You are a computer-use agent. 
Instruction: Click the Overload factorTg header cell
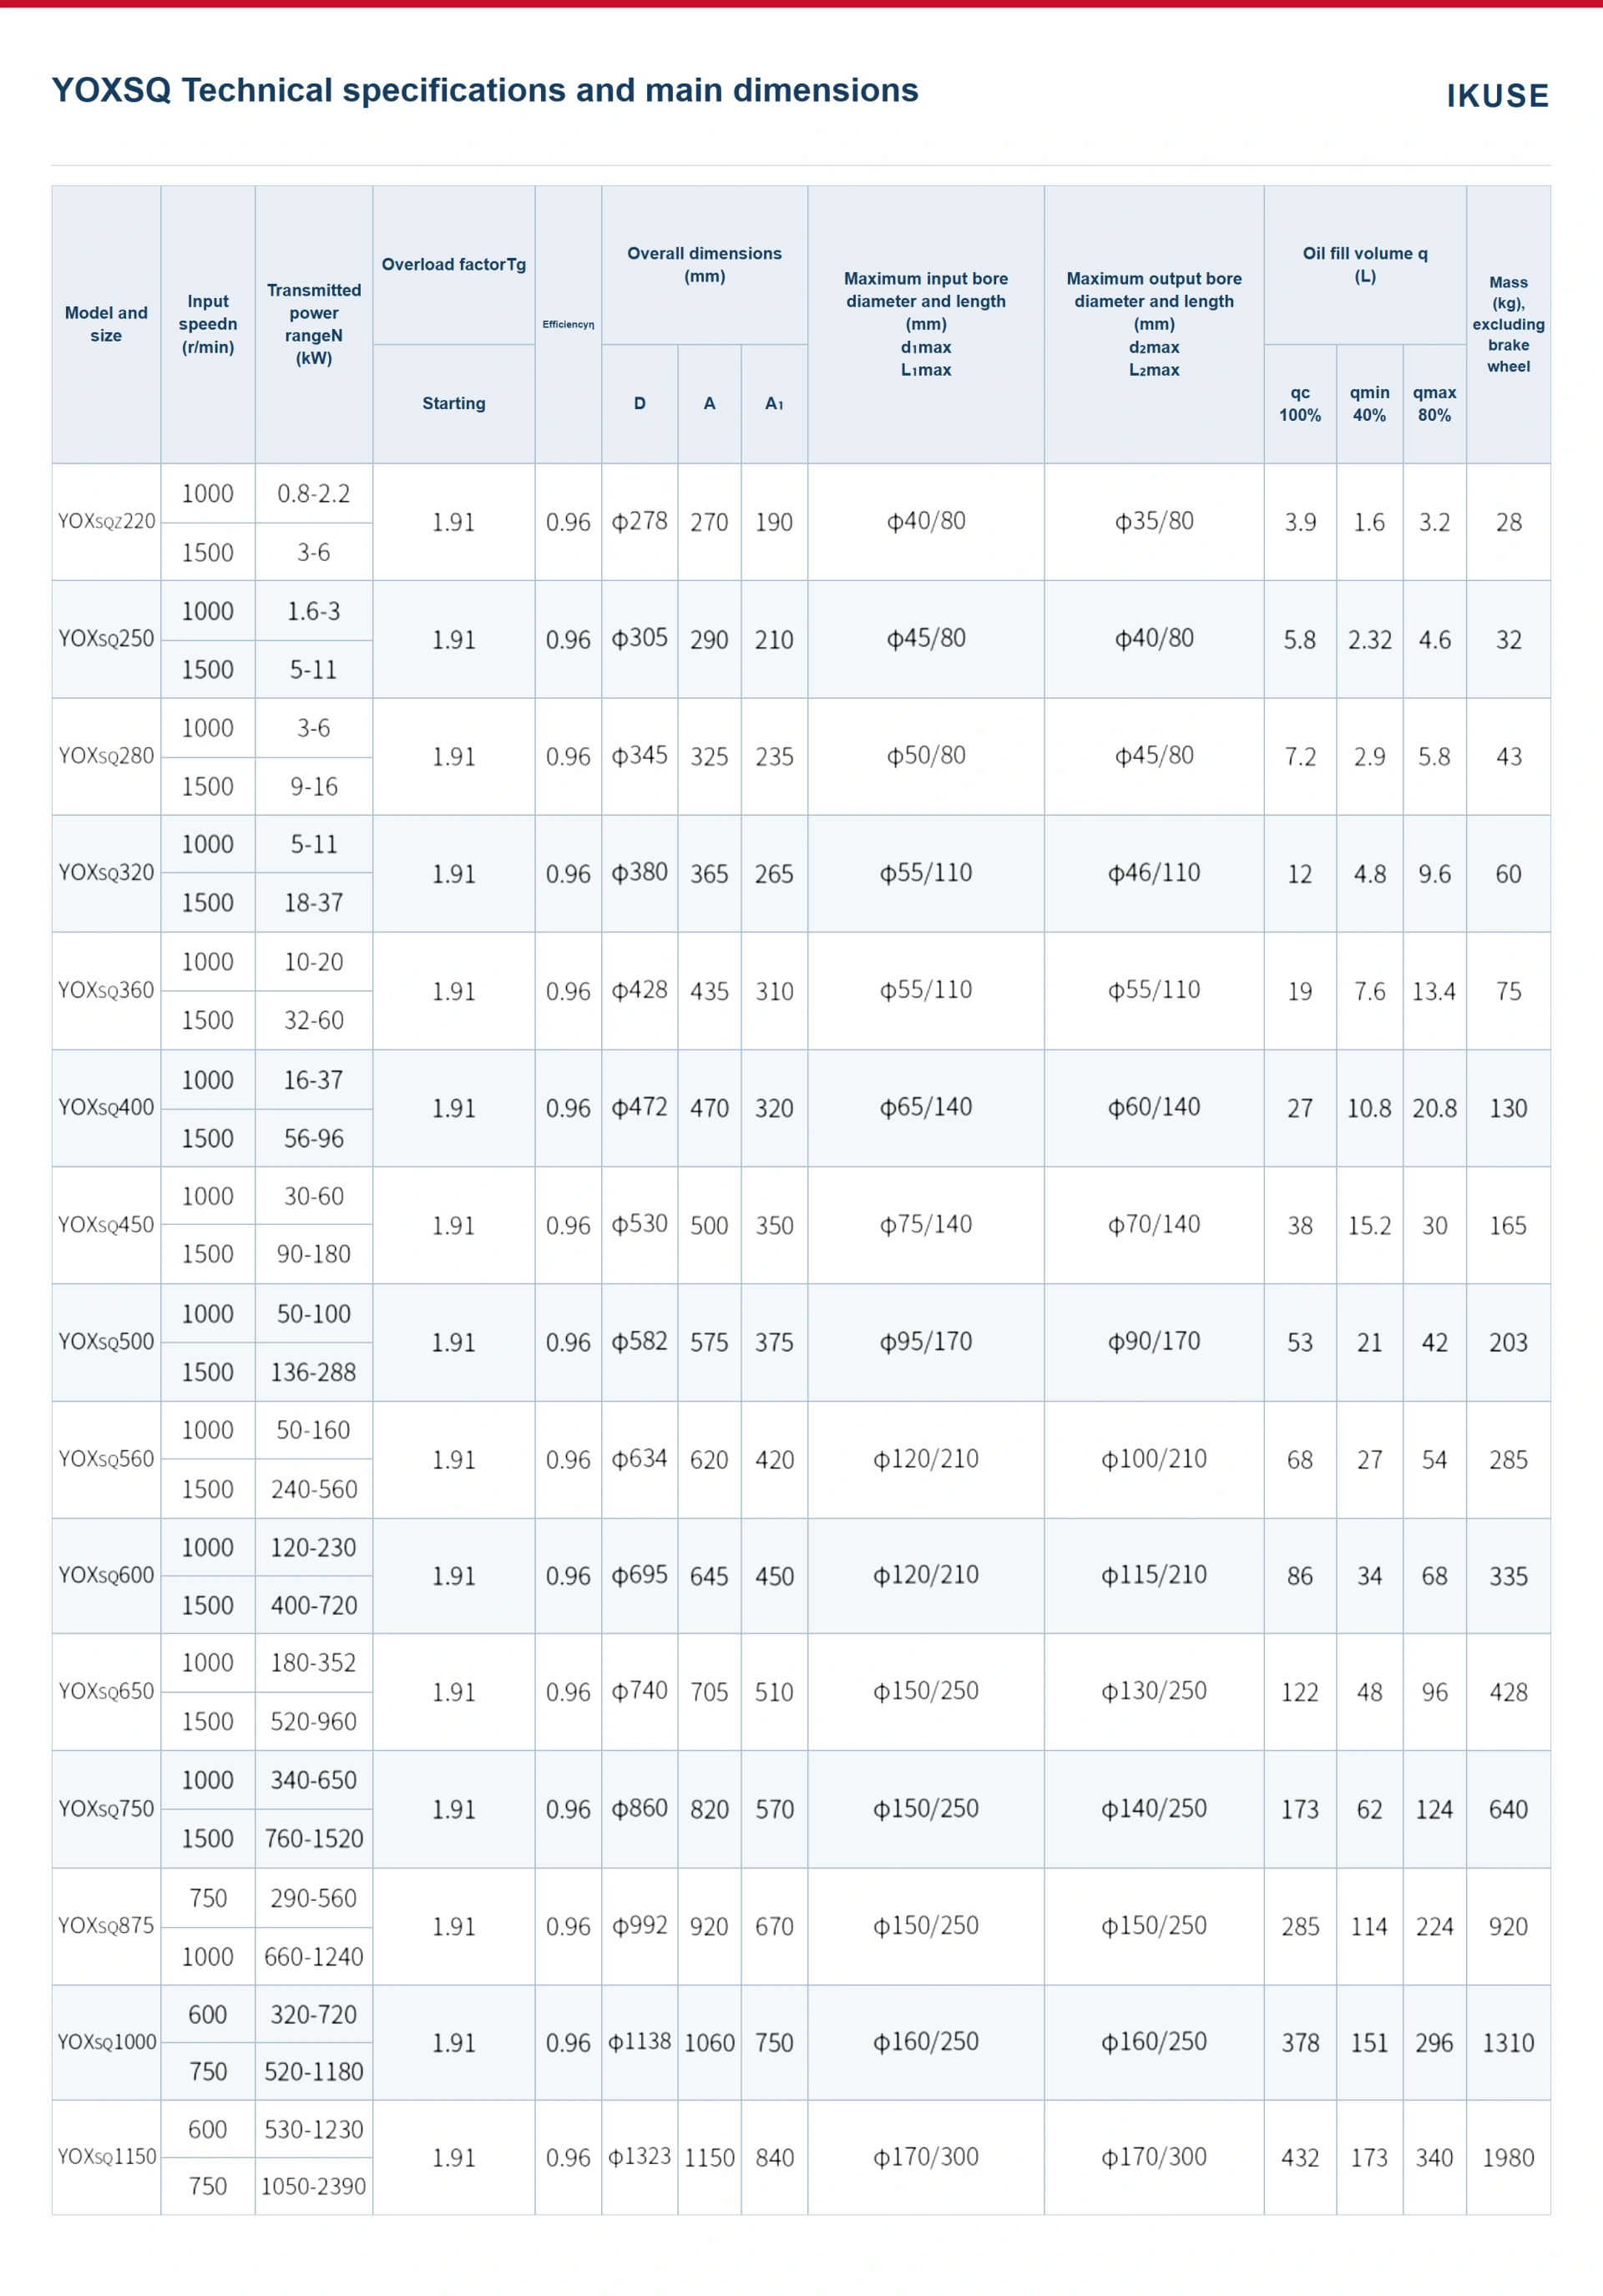pyautogui.click(x=454, y=265)
